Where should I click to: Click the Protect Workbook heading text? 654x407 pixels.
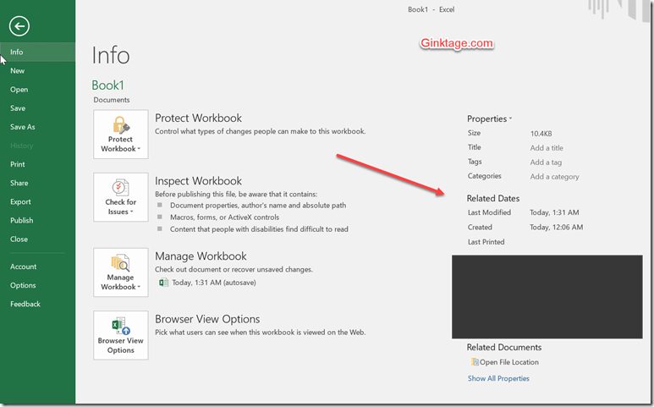(198, 118)
